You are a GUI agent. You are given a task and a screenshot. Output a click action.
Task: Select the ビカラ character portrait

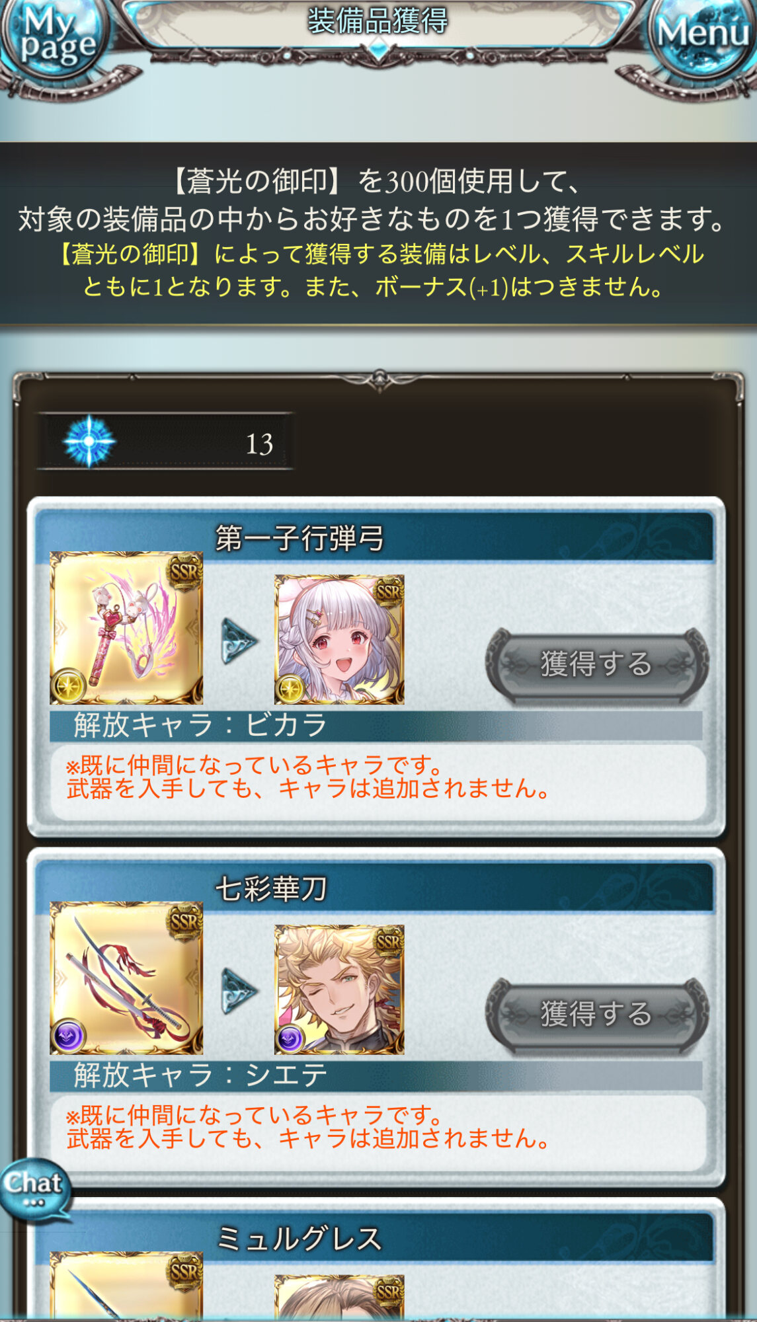click(x=339, y=639)
